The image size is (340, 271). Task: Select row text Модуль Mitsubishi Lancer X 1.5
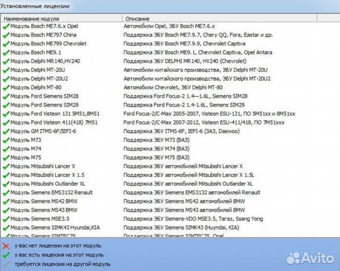47,175
